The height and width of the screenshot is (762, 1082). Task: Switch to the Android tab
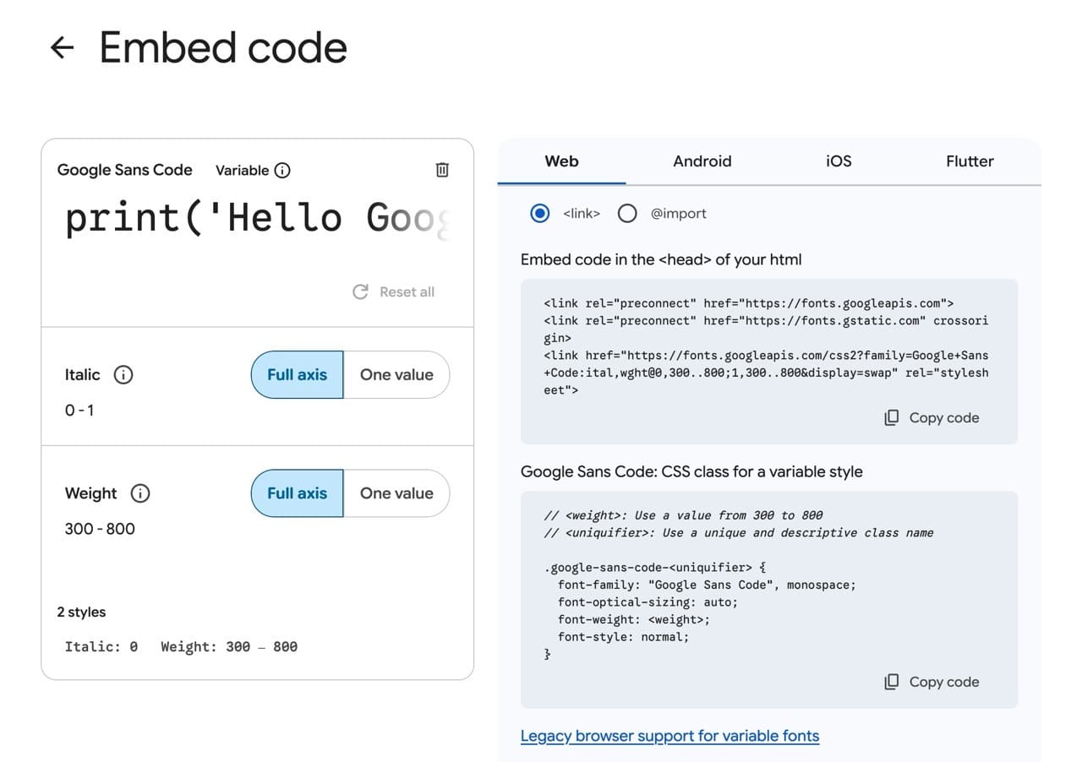tap(702, 161)
